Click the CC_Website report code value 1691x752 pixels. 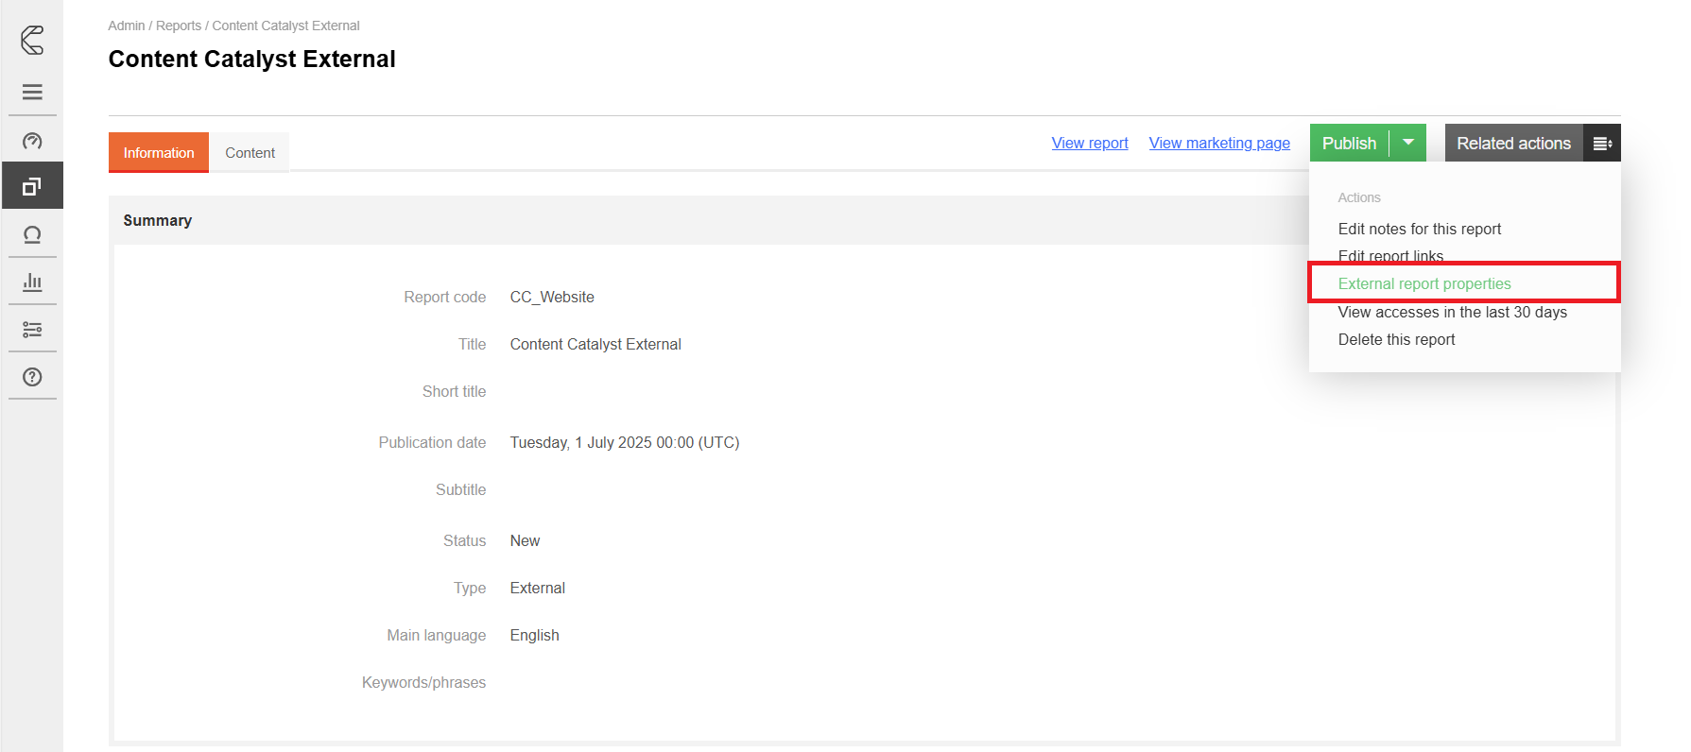click(552, 297)
